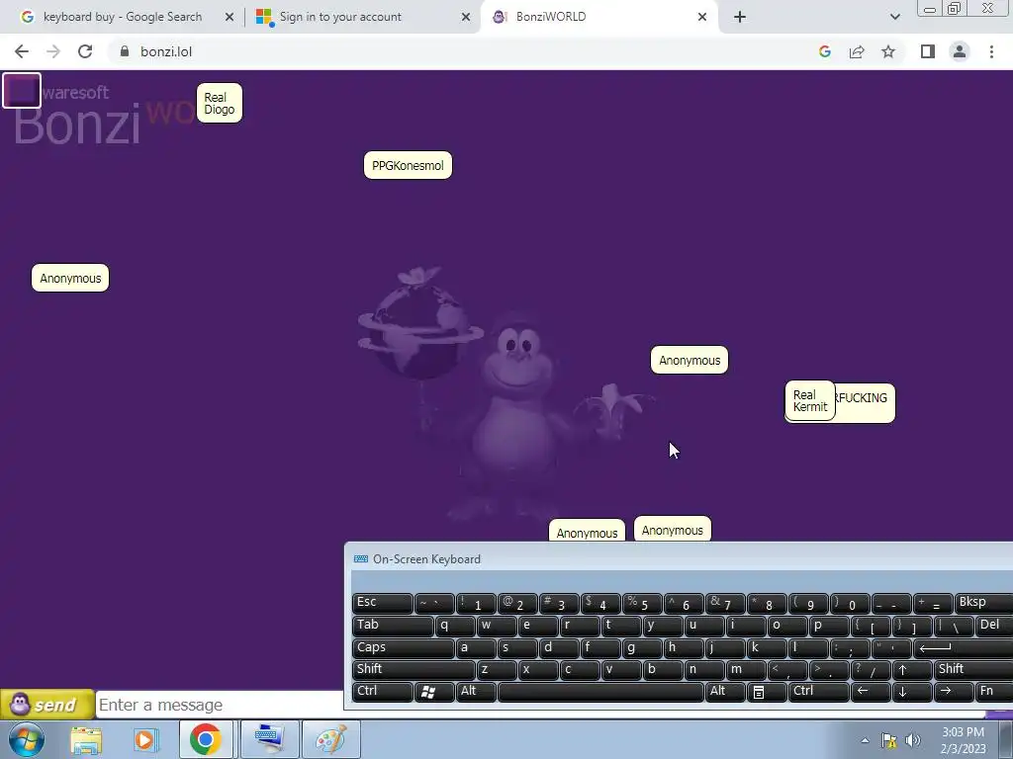Image resolution: width=1013 pixels, height=759 pixels.
Task: Open Chrome's three-dot menu
Action: tap(991, 51)
